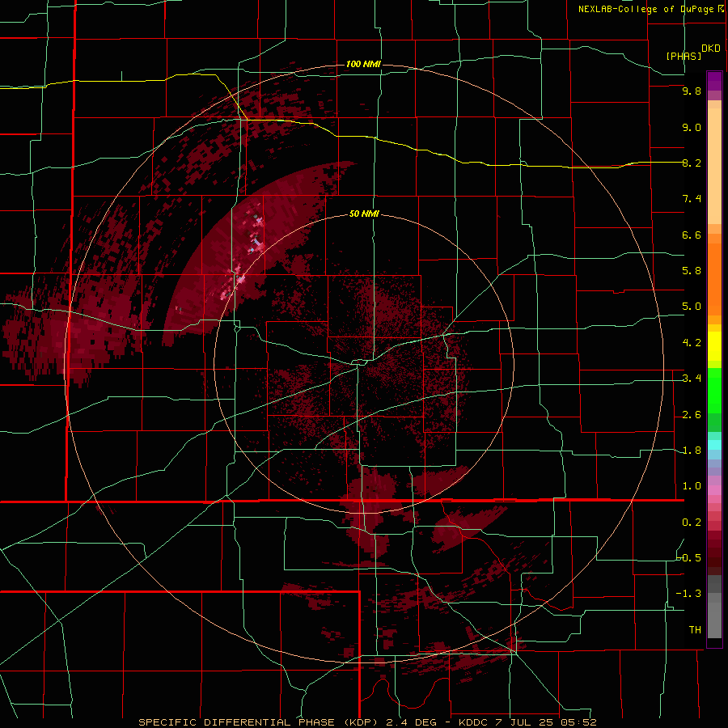Click the 2.6 scale value

tap(692, 415)
